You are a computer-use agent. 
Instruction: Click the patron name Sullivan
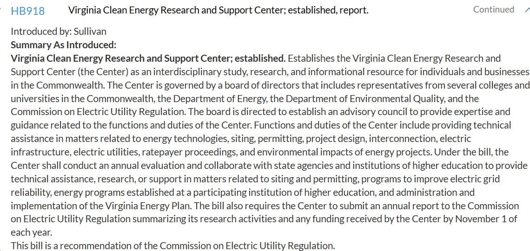tap(90, 32)
